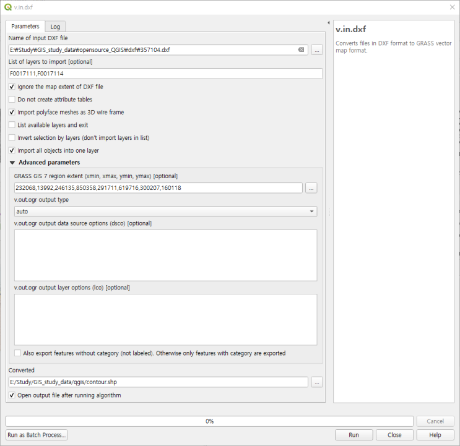The image size is (460, 446).
Task: Edit the DXF file name field
Action: [158, 50]
